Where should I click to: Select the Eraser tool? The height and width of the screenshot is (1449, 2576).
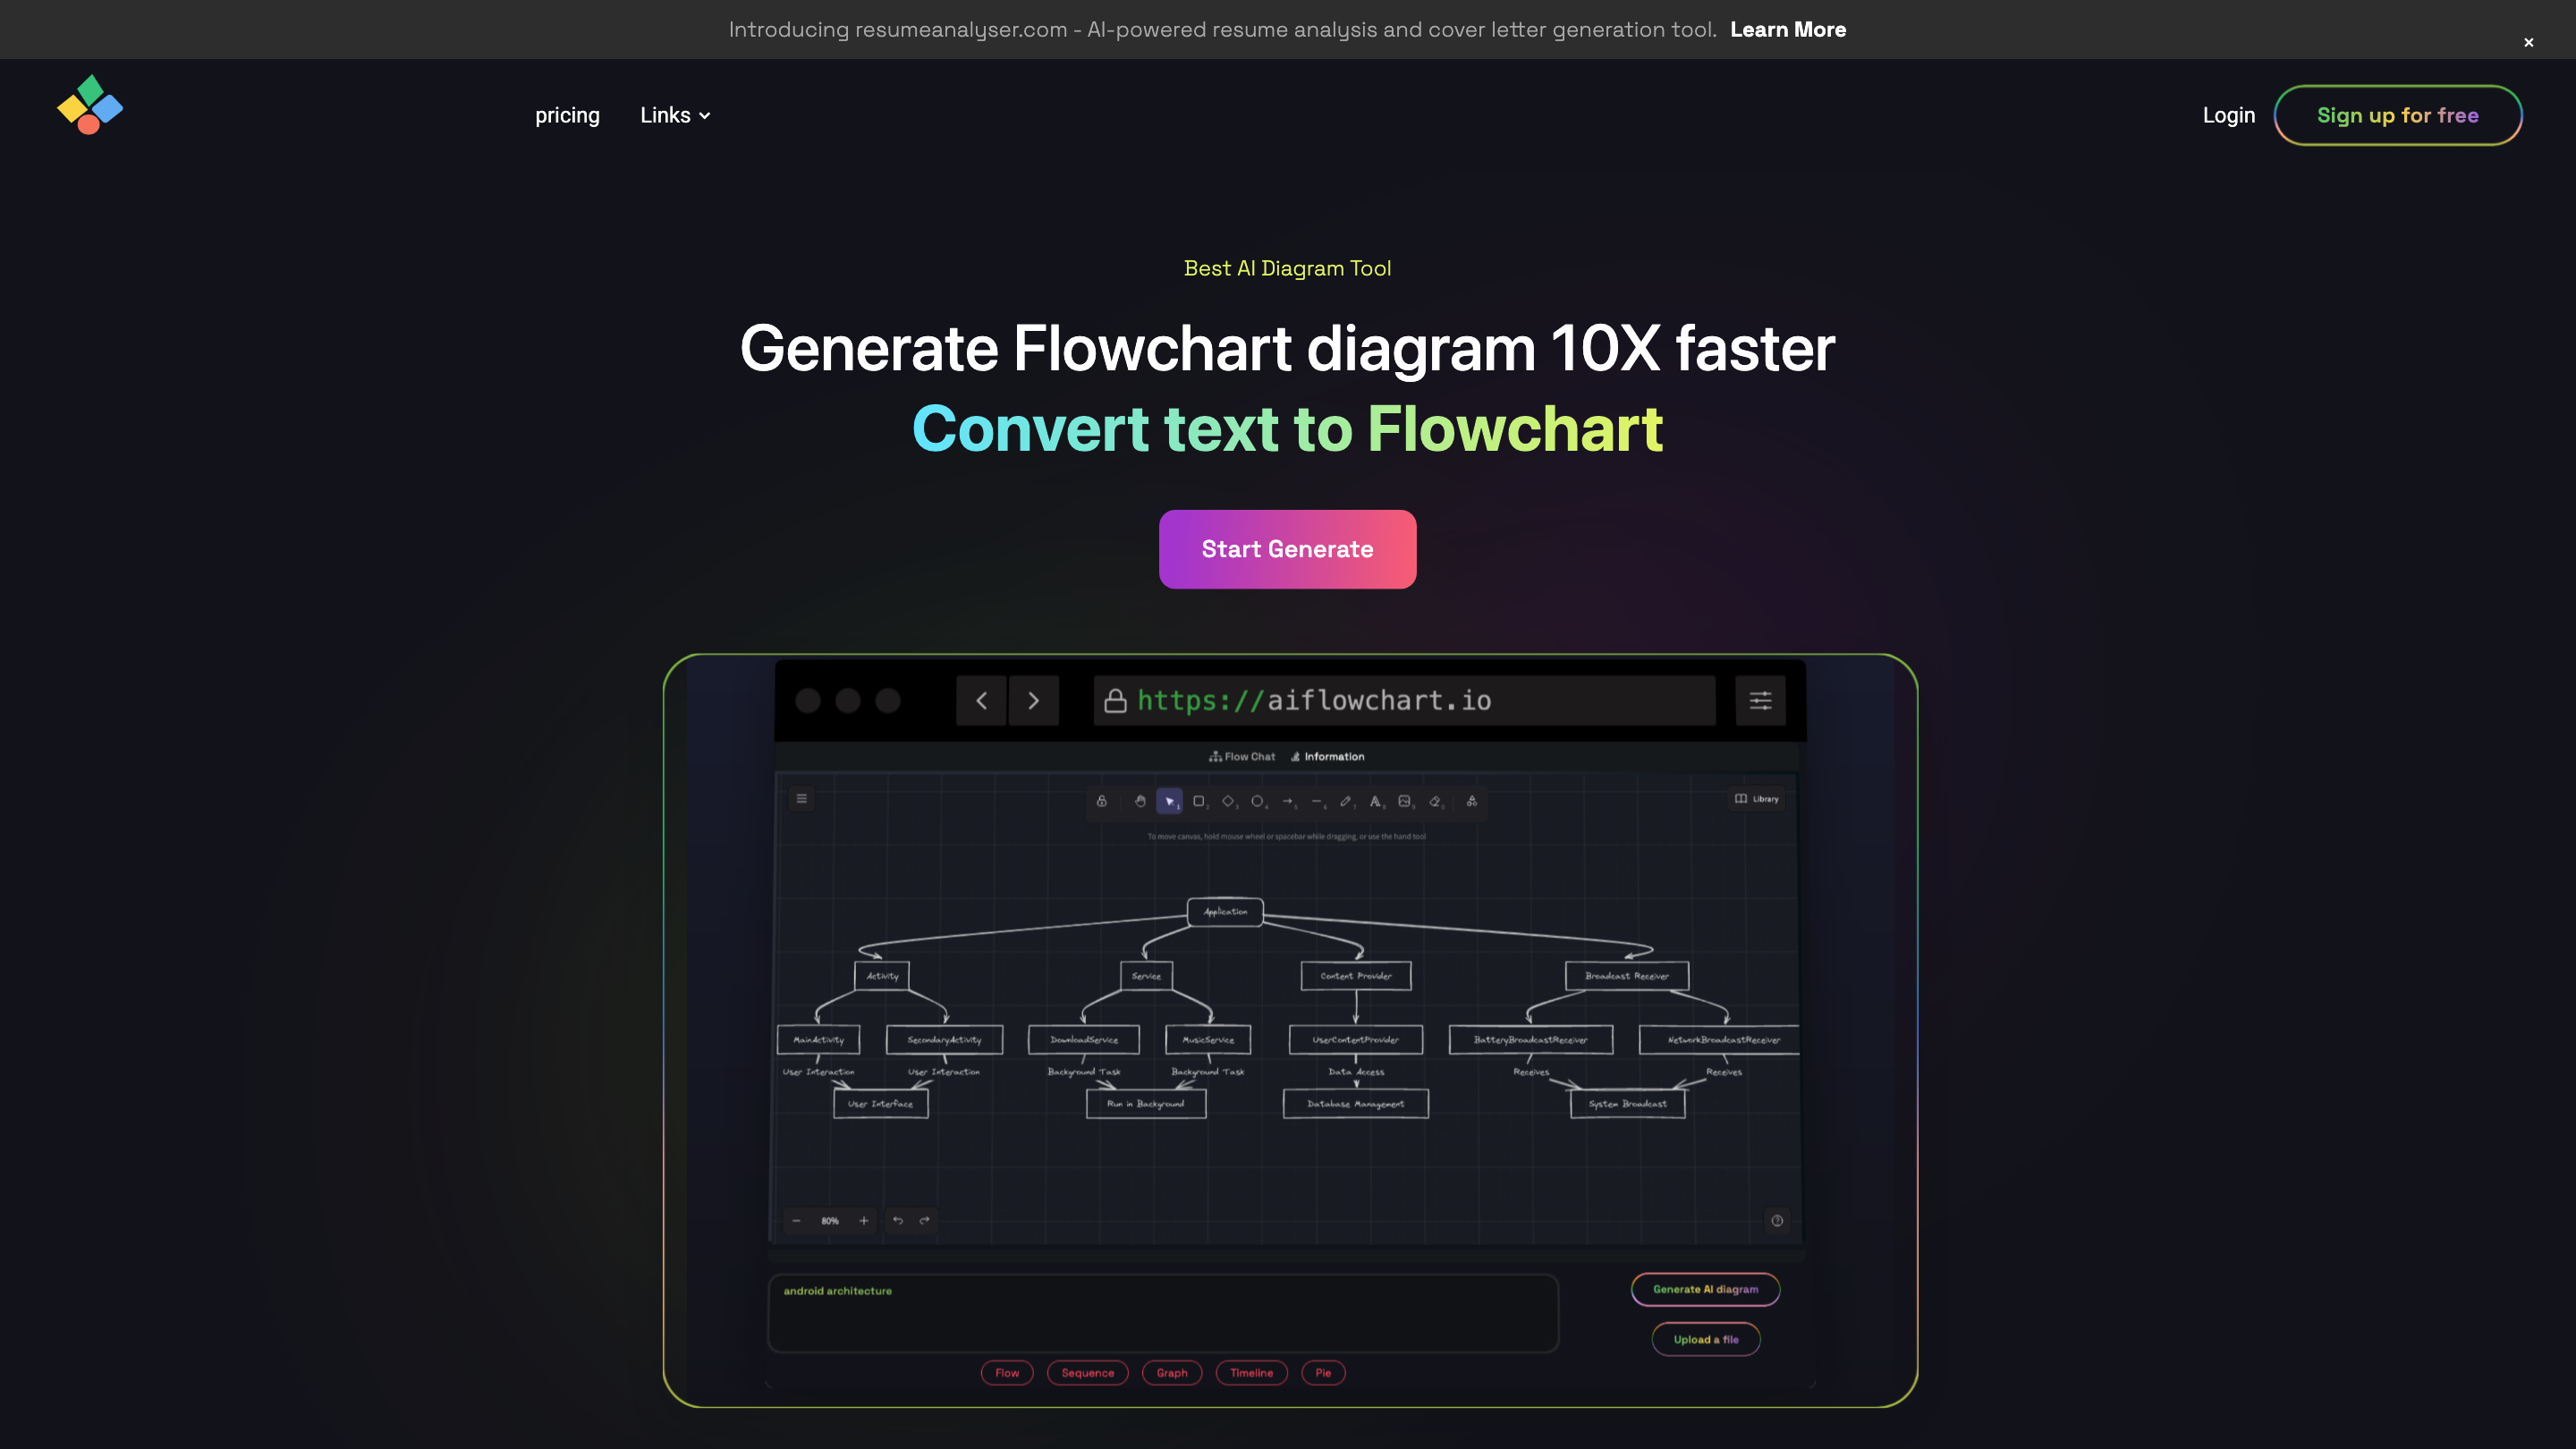click(1434, 801)
